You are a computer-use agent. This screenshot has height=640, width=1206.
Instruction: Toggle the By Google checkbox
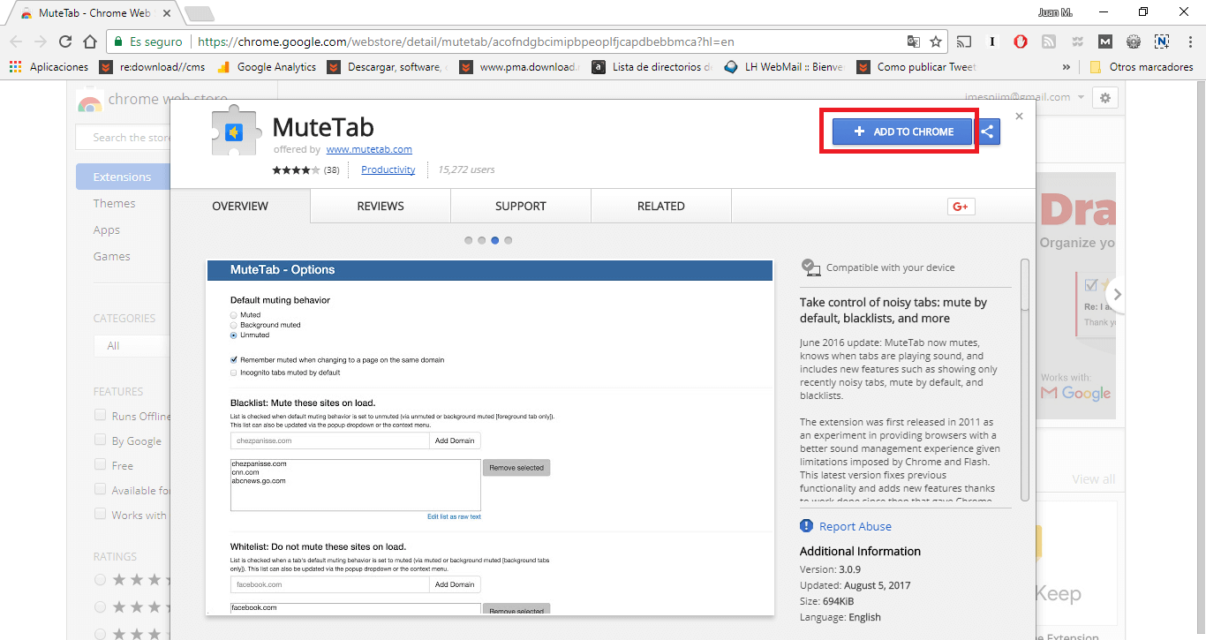pyautogui.click(x=100, y=440)
